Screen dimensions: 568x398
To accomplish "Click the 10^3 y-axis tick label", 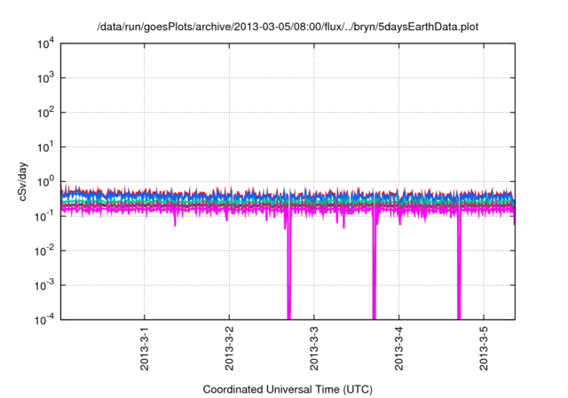I will click(x=46, y=78).
